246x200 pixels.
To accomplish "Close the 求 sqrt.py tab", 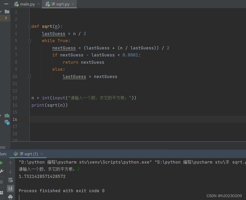I will click(73, 4).
